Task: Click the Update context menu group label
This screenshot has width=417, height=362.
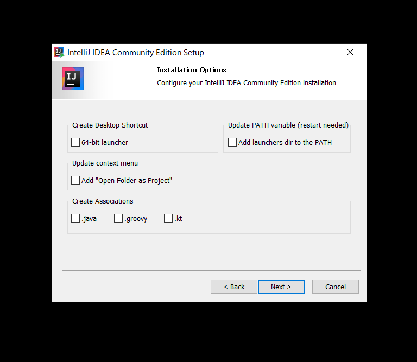Action: (x=105, y=163)
